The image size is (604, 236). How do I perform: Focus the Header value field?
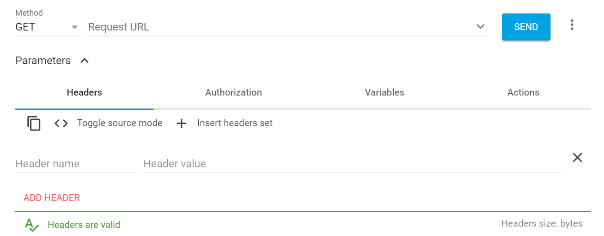tap(354, 164)
